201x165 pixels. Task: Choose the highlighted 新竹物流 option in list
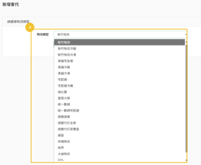[x=119, y=42]
